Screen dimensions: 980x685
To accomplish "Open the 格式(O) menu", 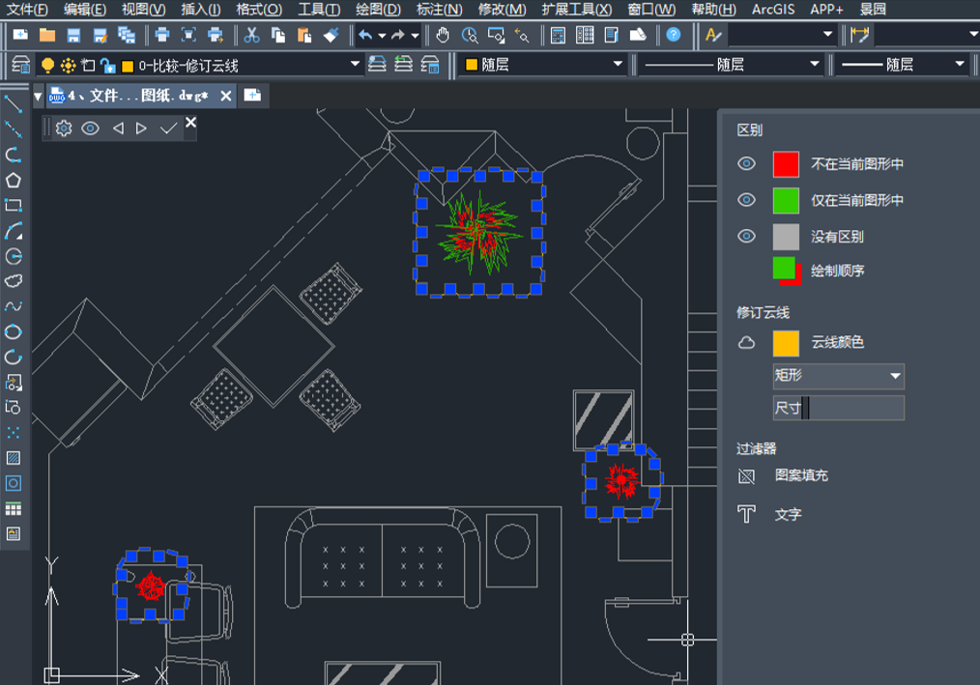I will click(259, 10).
